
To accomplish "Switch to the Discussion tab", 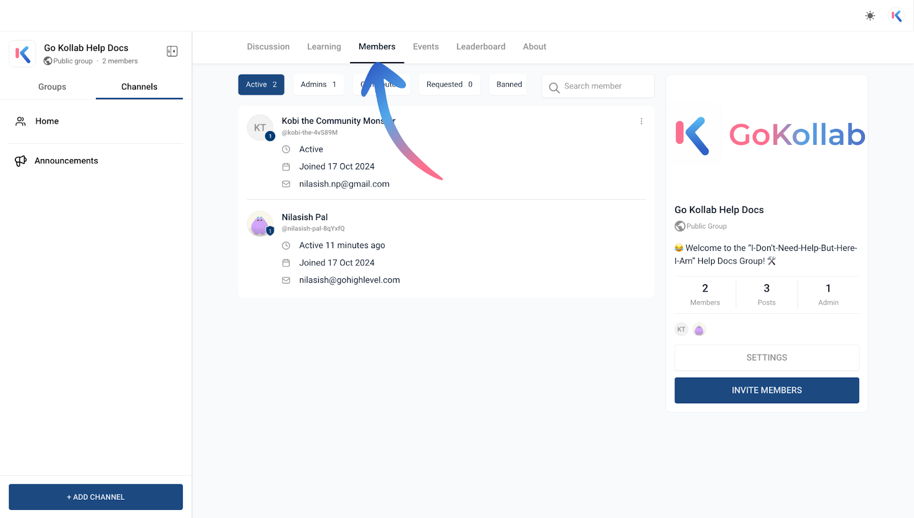I will 268,47.
